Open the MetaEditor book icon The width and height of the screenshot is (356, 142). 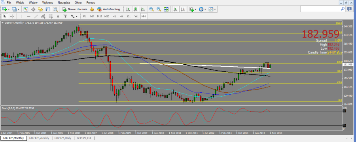(x=92, y=9)
